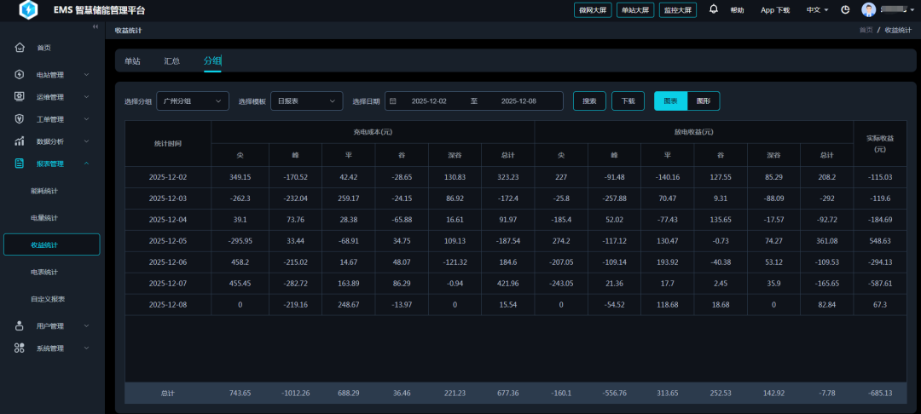Open 电量统计 in the sidebar

click(44, 218)
